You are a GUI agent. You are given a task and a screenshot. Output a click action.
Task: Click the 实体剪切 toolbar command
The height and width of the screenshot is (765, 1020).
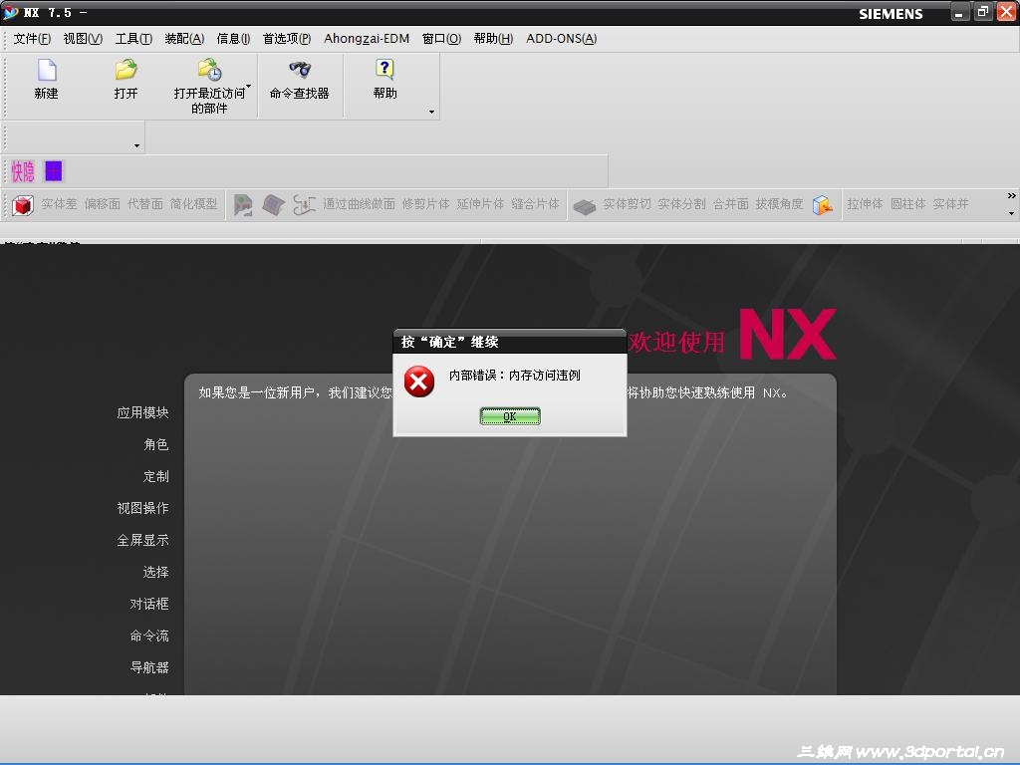[628, 204]
